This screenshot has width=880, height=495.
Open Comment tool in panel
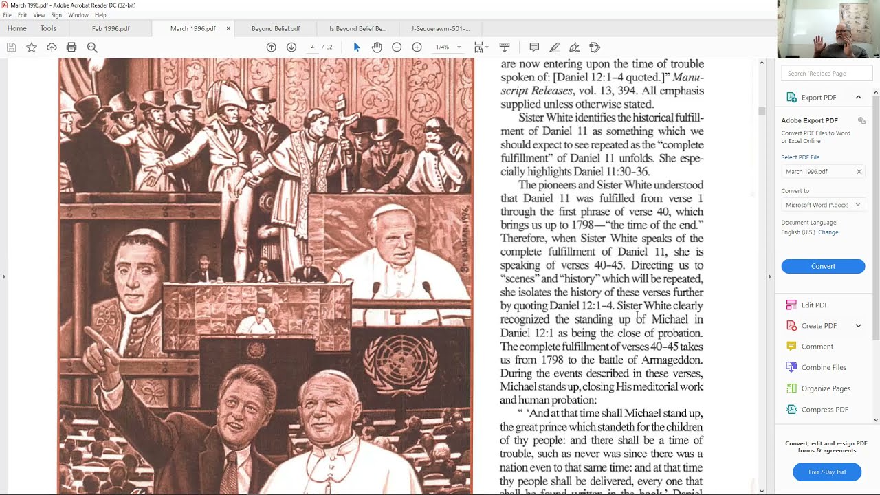[x=817, y=346]
